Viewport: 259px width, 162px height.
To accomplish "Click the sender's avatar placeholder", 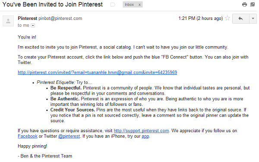I will pyautogui.click(x=8, y=21).
